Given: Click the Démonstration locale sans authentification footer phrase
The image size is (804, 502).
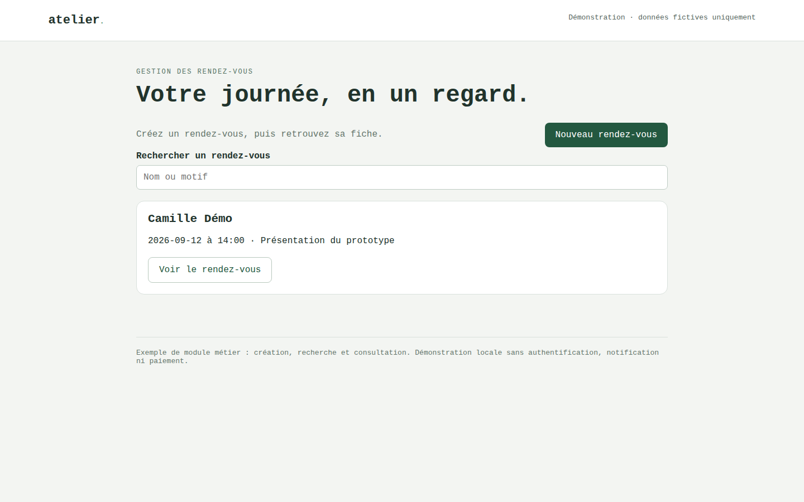Looking at the screenshot, I should pos(506,353).
